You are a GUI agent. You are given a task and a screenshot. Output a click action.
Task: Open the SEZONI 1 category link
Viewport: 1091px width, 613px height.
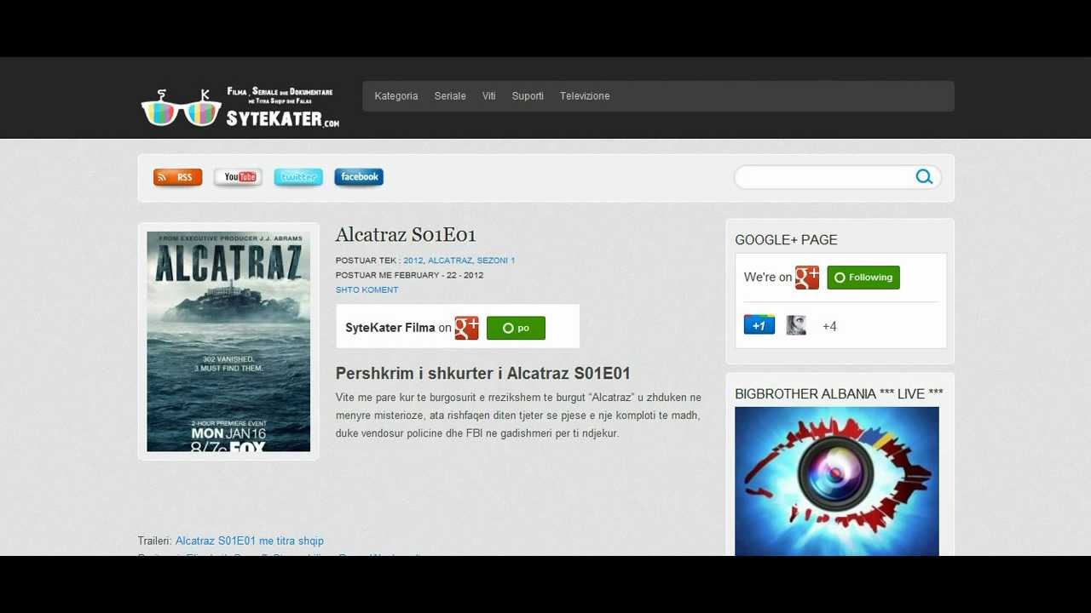coord(496,261)
